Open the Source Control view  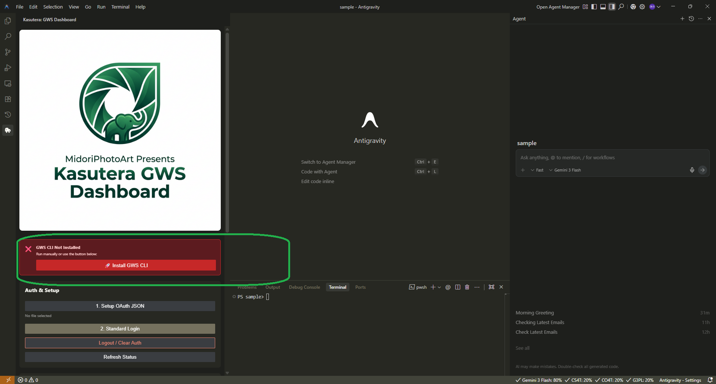pyautogui.click(x=8, y=52)
